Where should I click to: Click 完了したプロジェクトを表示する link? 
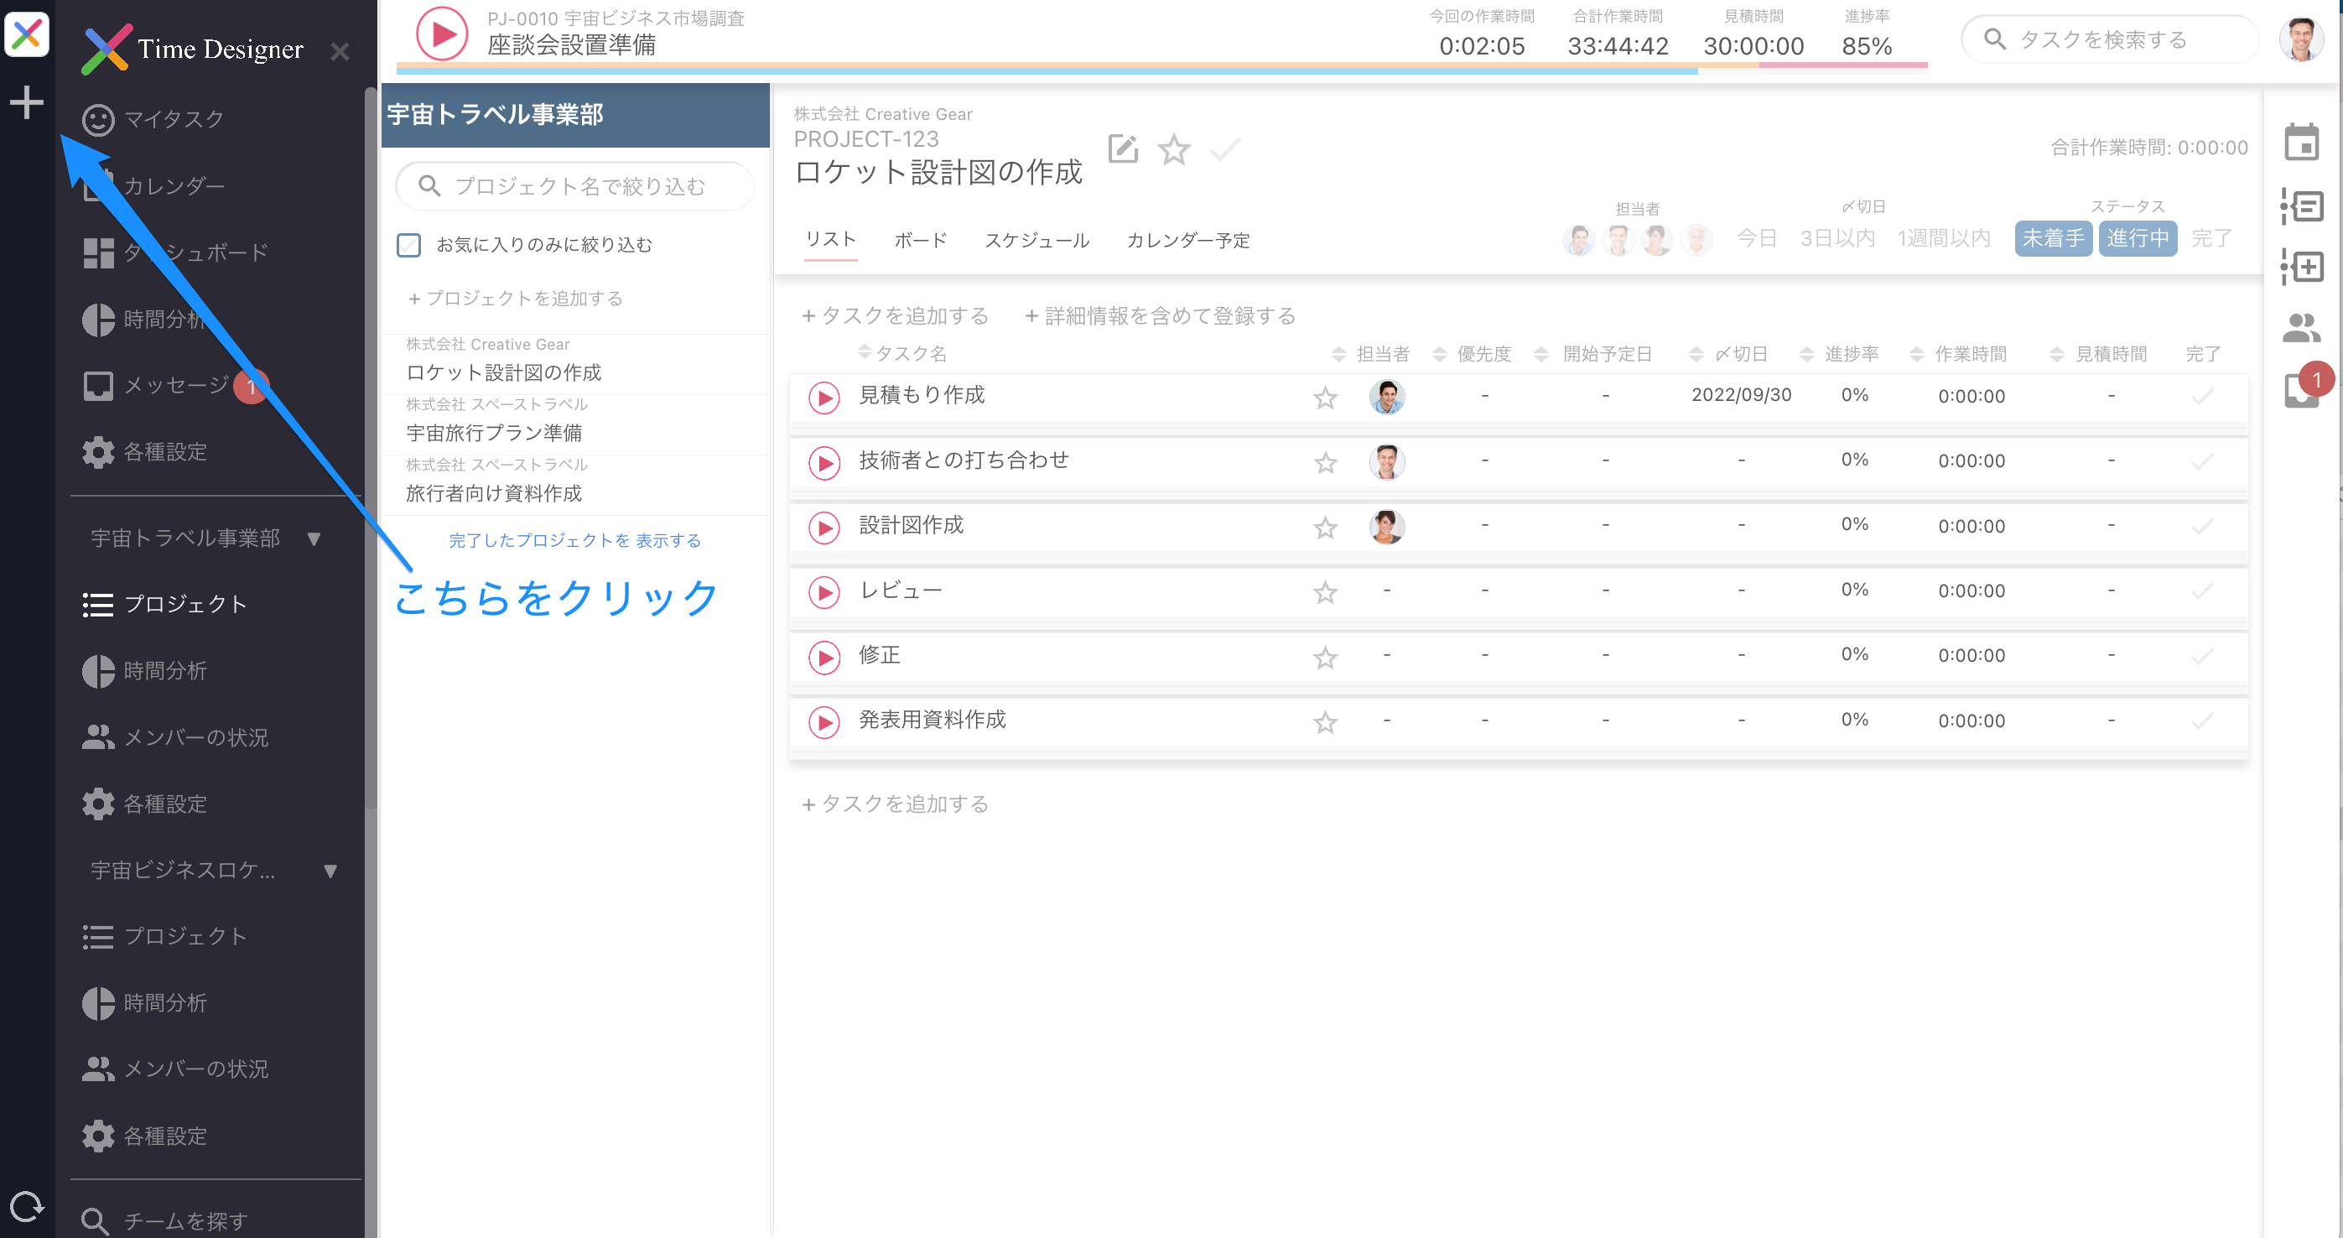pyautogui.click(x=574, y=540)
